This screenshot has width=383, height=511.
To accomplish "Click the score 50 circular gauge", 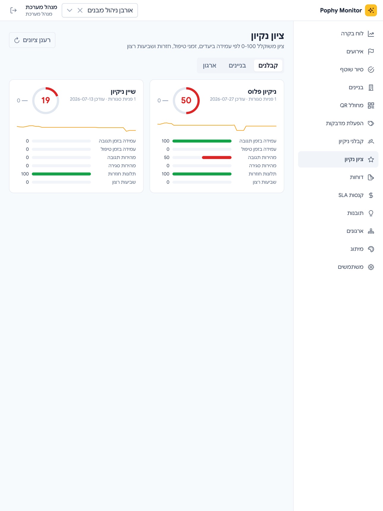I will point(186,100).
